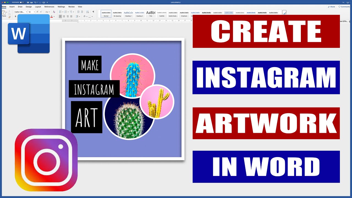Select the Format Painter brush

tap(9, 17)
